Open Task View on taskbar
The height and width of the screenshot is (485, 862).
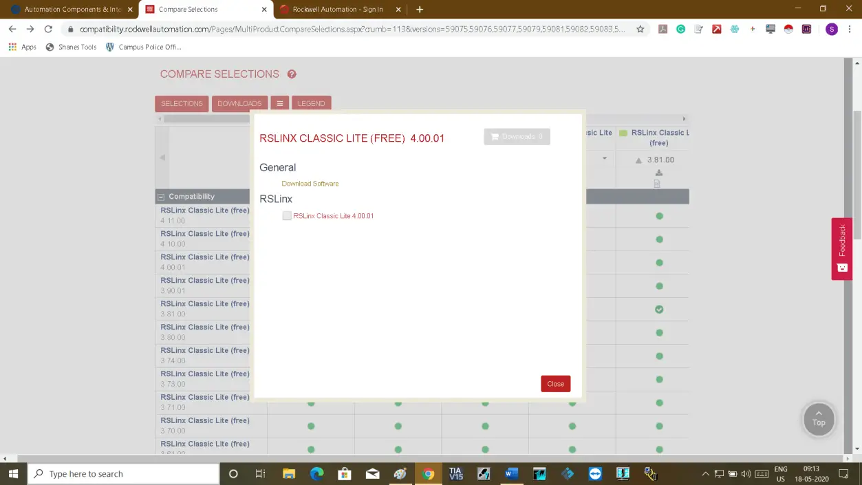[x=260, y=473]
